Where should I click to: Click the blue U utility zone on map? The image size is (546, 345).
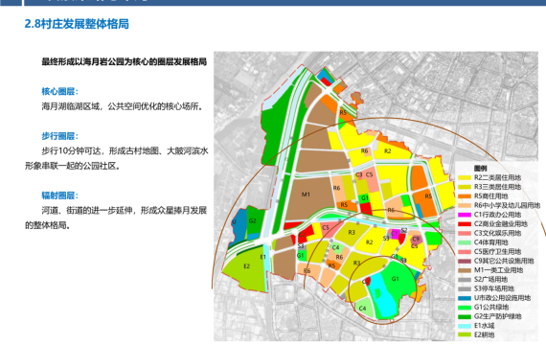coord(239,226)
